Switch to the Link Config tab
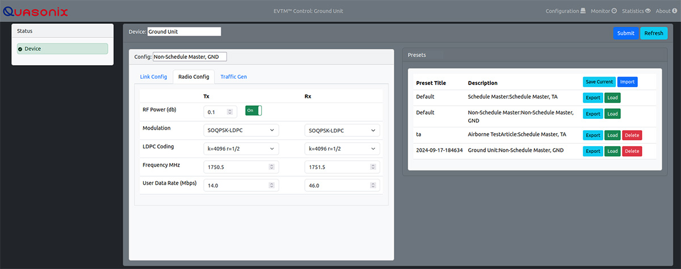The width and height of the screenshot is (681, 269). click(153, 77)
